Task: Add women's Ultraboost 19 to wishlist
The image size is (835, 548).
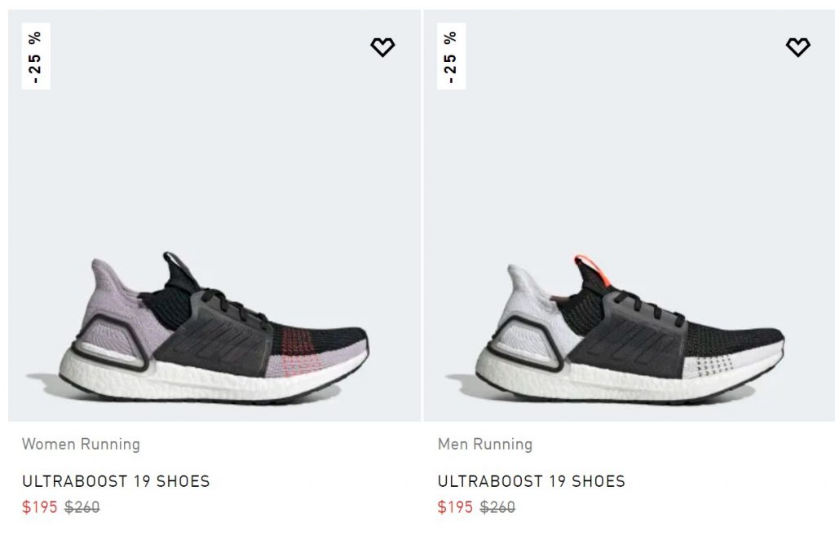Action: click(x=382, y=48)
